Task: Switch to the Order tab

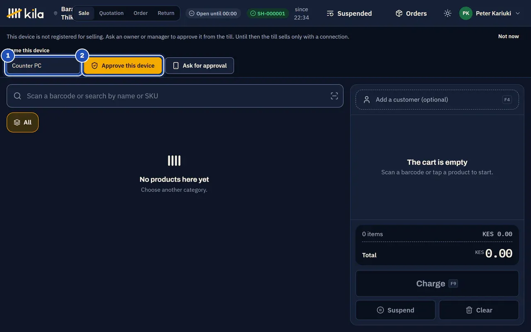Action: coord(141,13)
